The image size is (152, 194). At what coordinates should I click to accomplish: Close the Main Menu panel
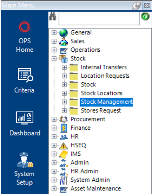[147, 5]
